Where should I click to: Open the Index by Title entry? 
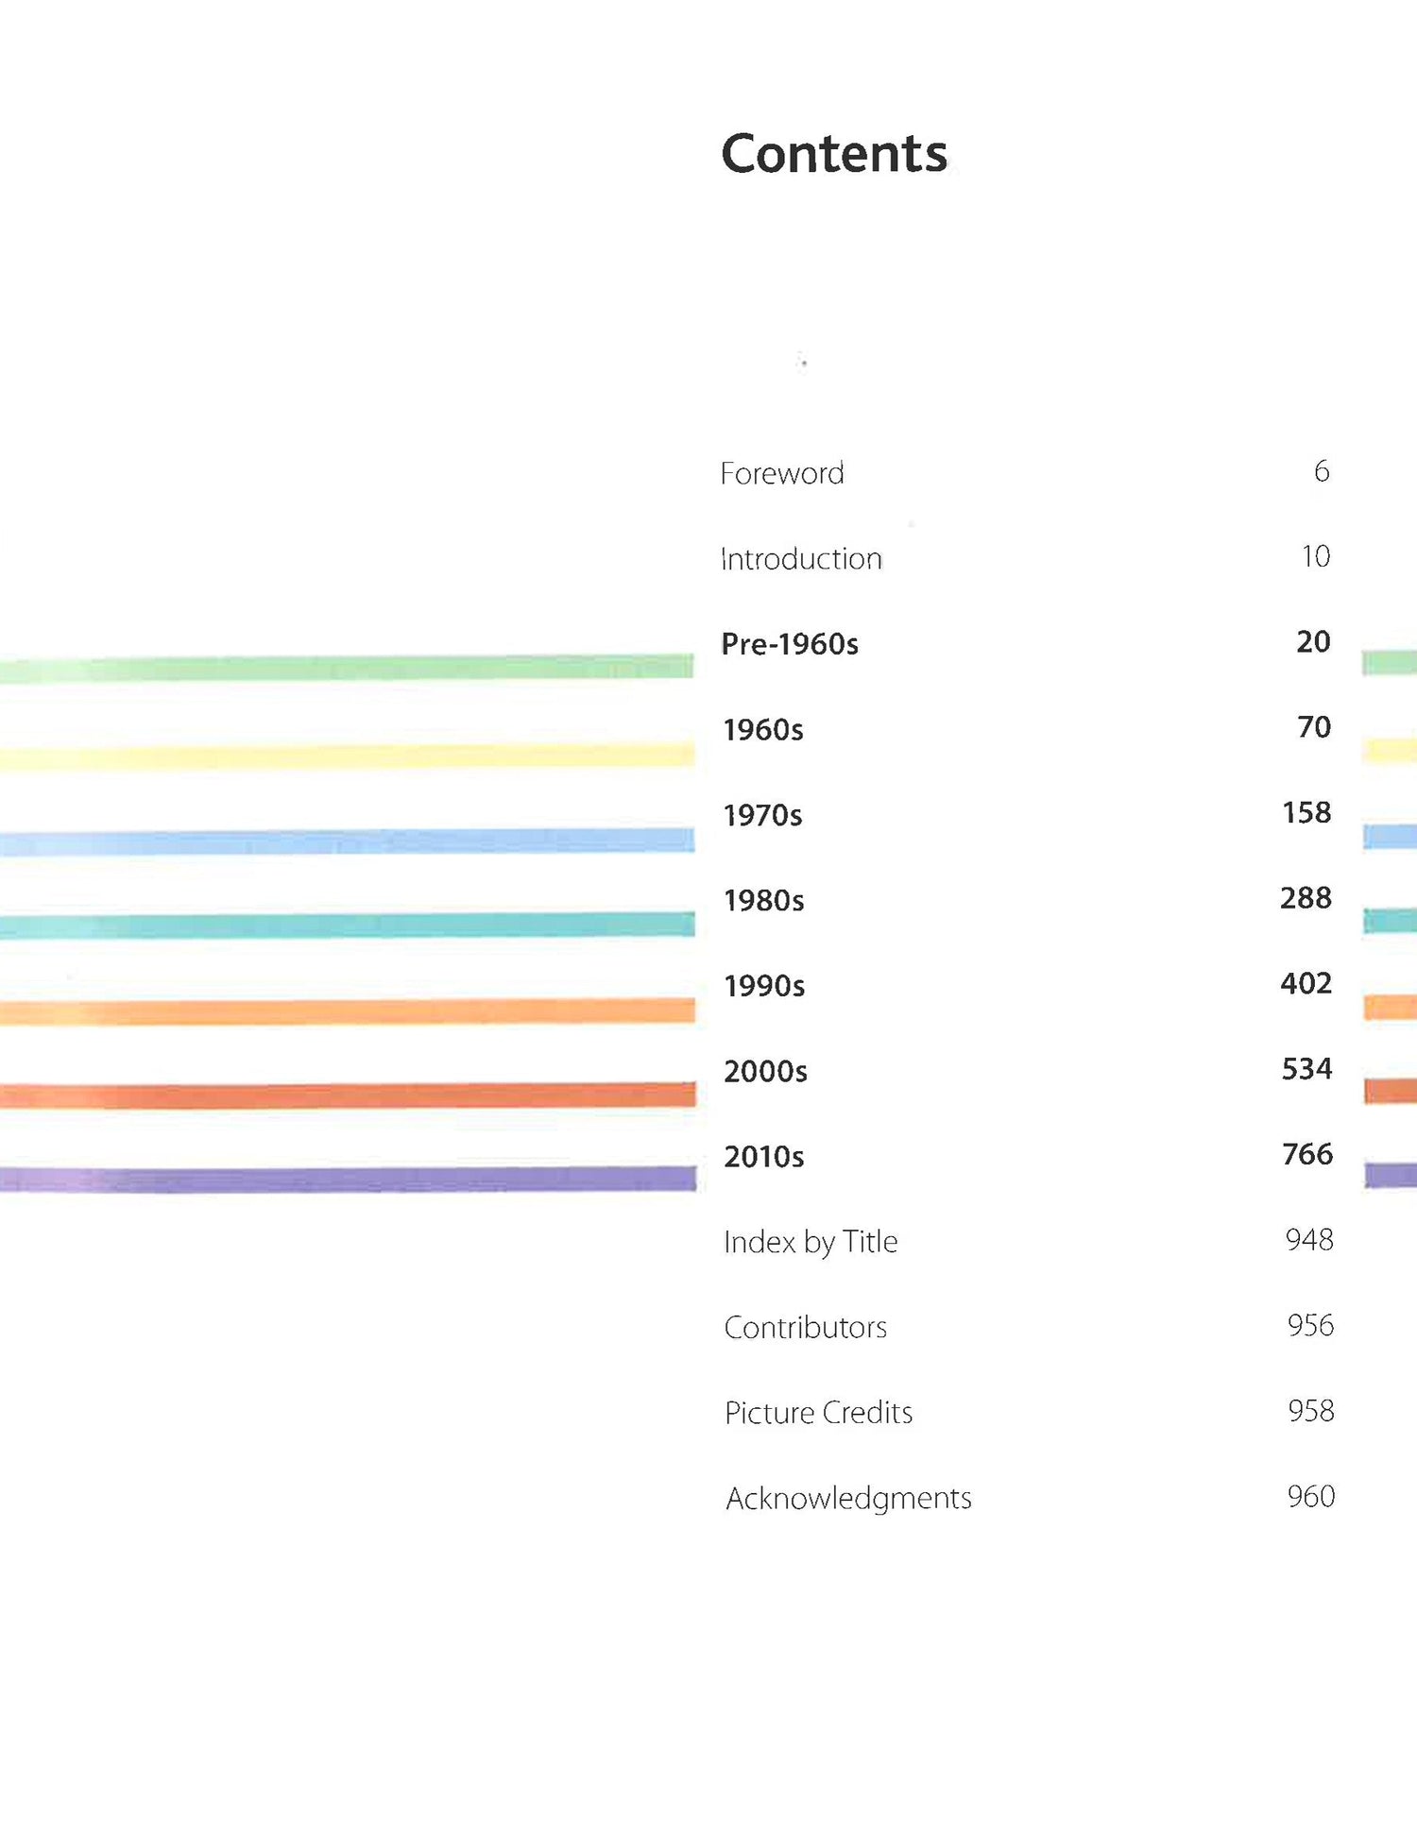point(811,1242)
